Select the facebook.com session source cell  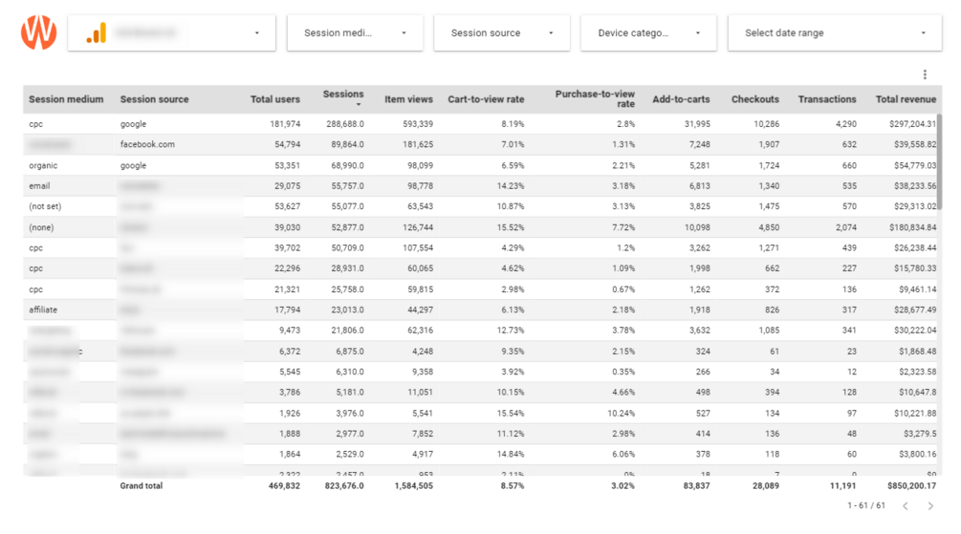147,145
